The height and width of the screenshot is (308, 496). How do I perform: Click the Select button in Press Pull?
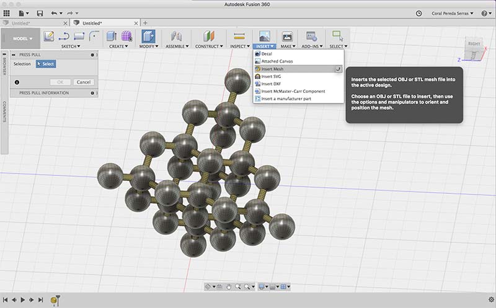pos(46,64)
